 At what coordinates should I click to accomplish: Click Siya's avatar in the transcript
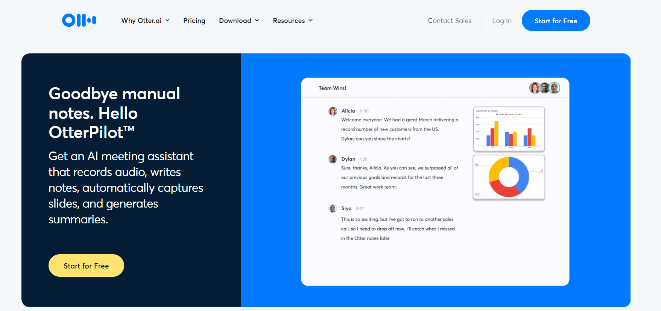pos(333,208)
